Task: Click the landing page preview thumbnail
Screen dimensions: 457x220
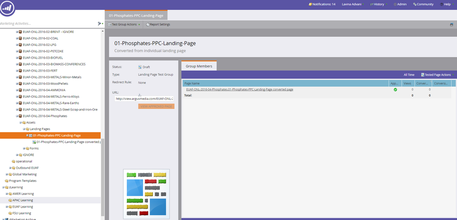Action: tap(146, 193)
